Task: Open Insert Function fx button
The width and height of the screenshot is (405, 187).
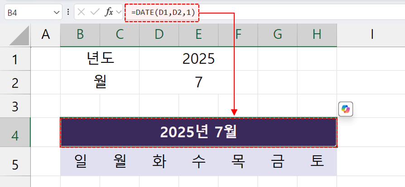Action: 109,12
